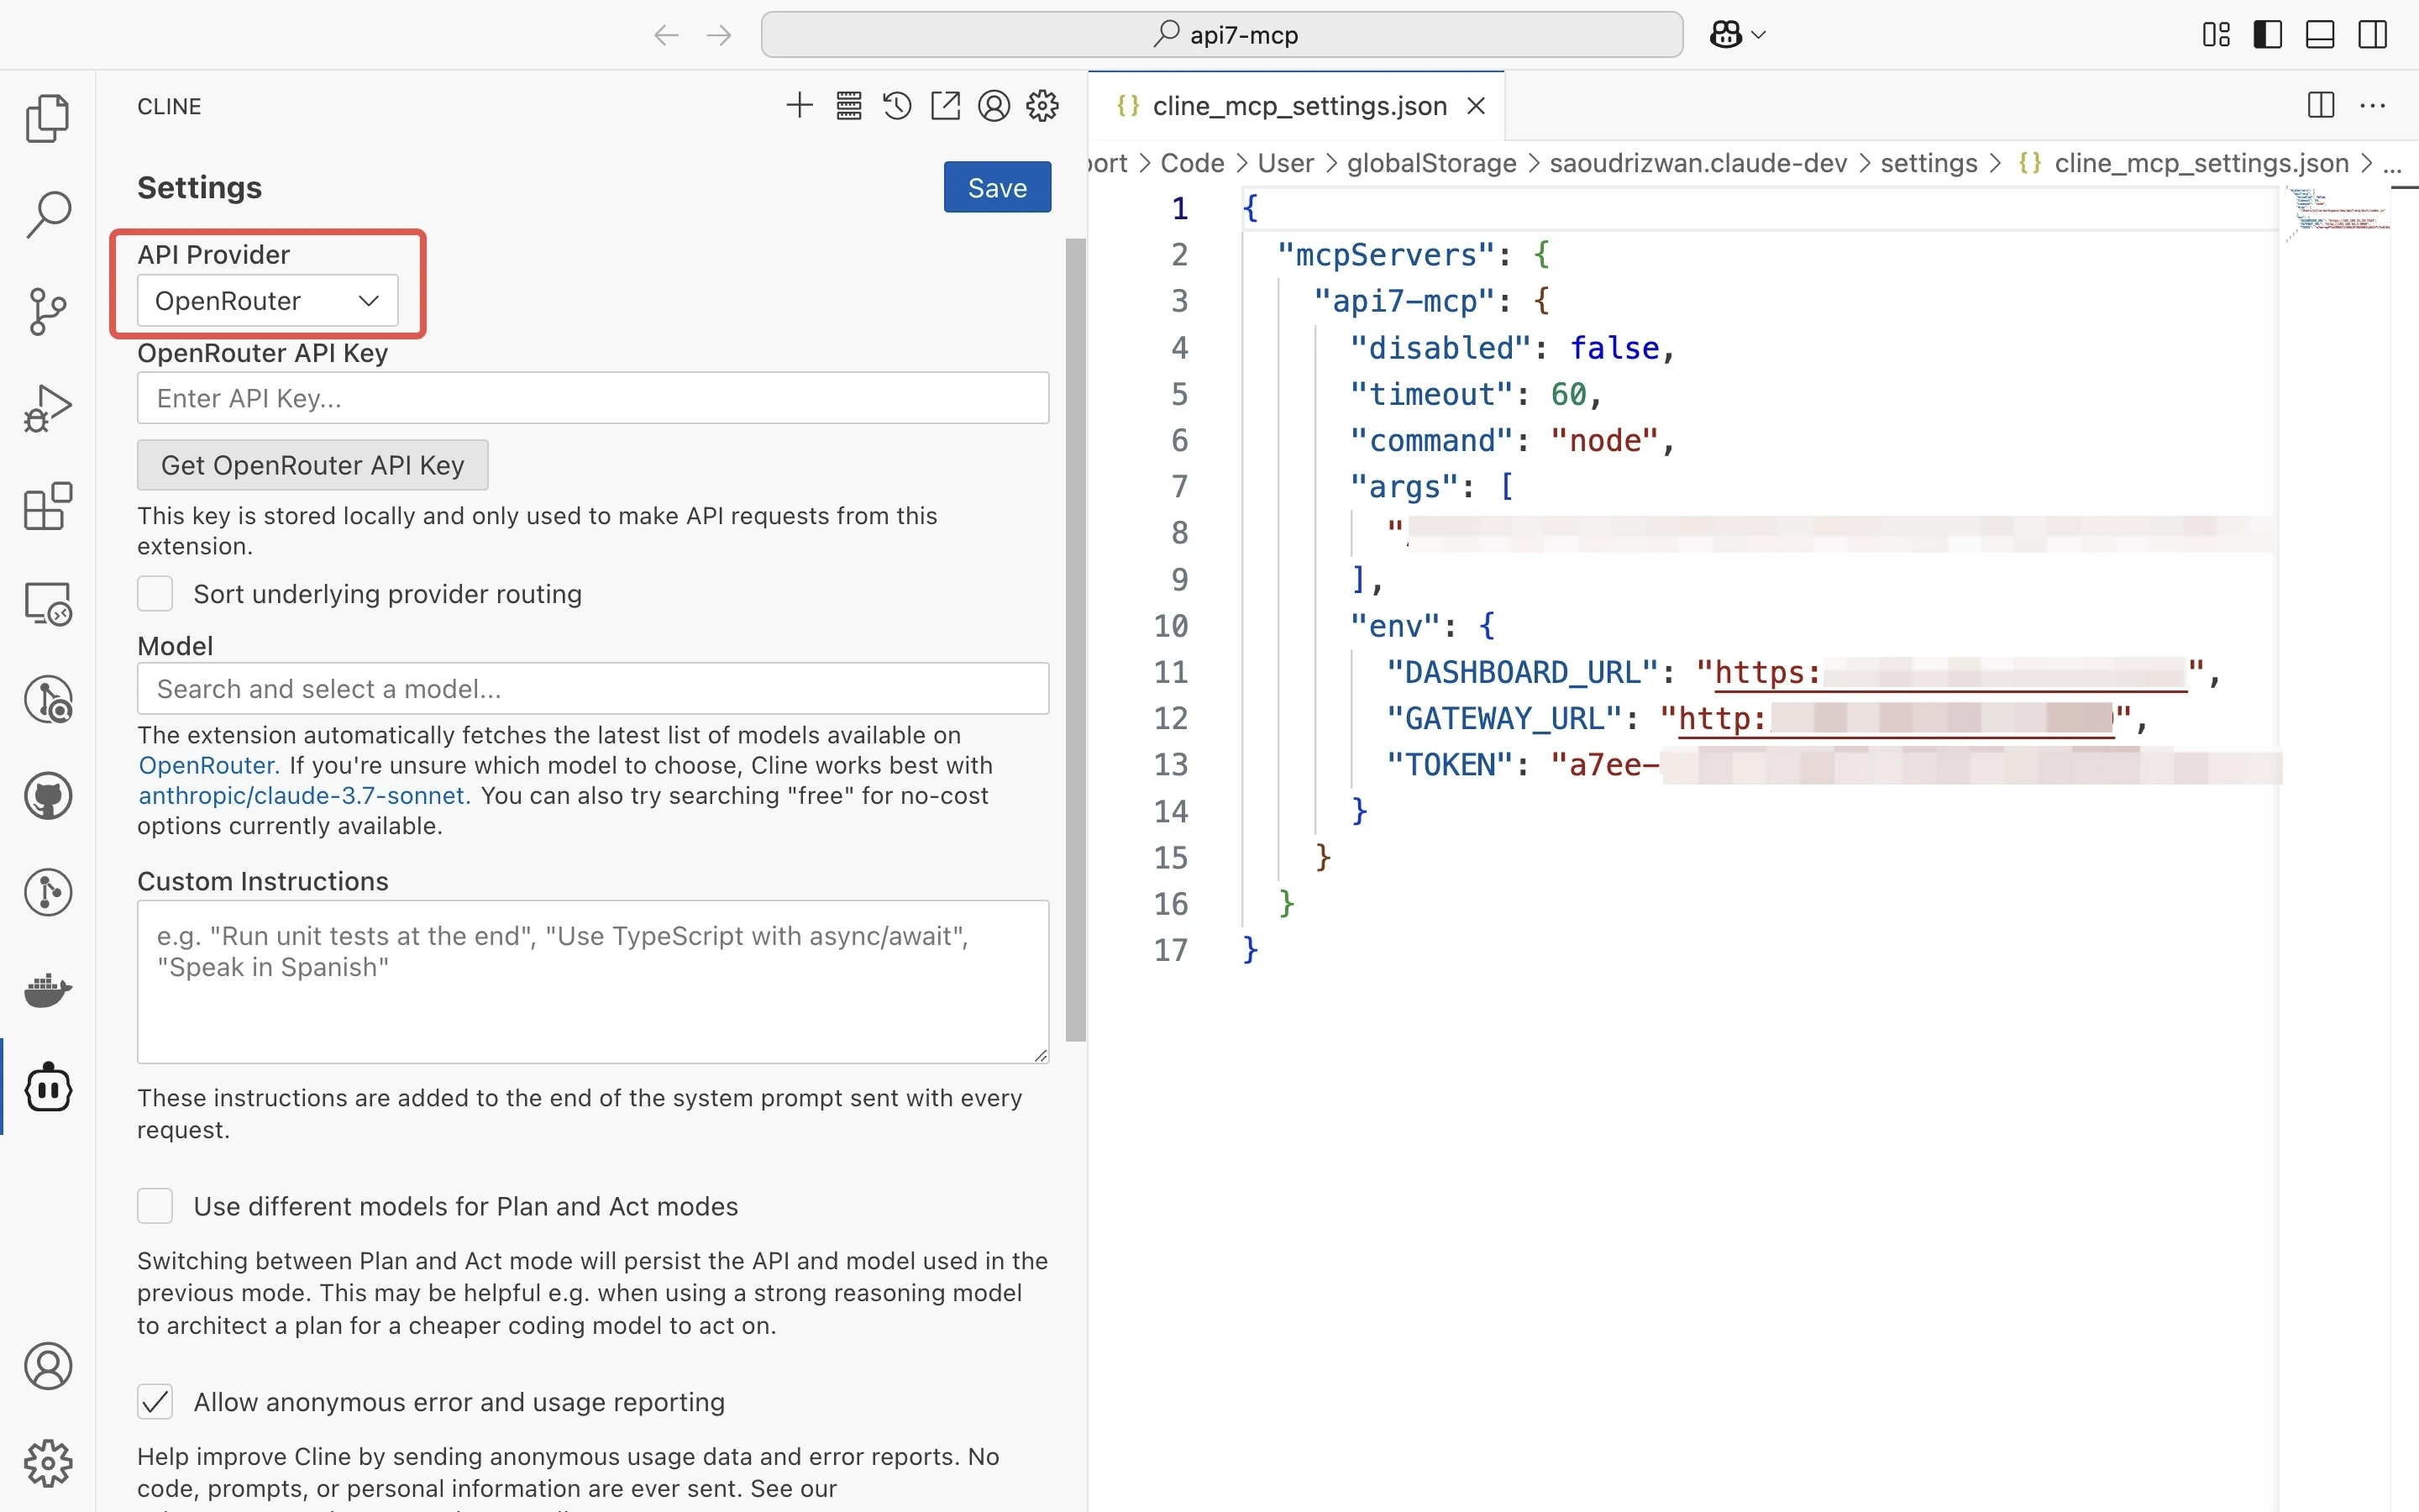Viewport: 2419px width, 1512px height.
Task: Click the Code breadcrumb
Action: tap(1193, 164)
